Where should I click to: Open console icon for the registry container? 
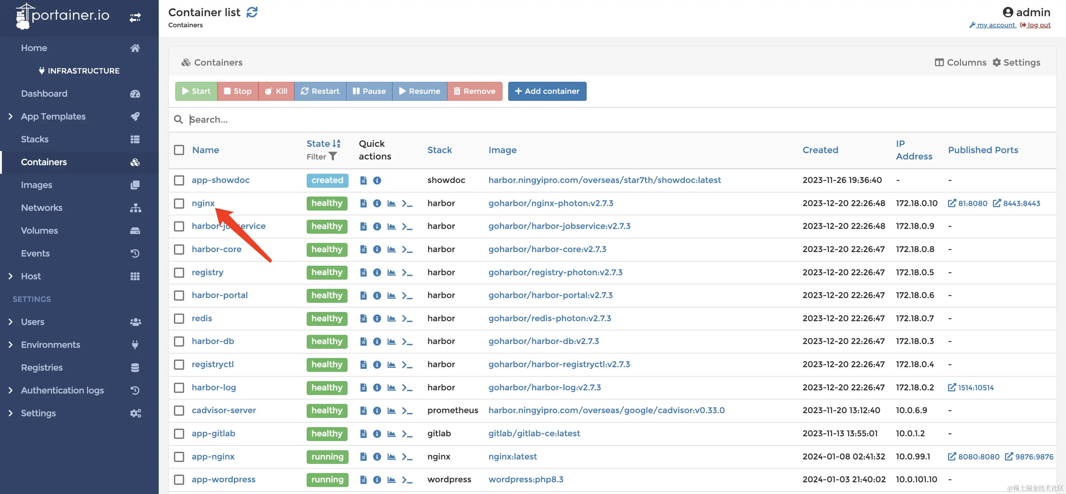407,273
